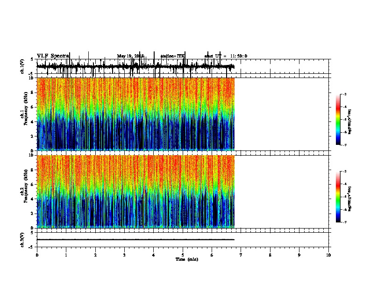Click inside the ch.1 spectrogram panel
Image resolution: width=370 pixels, height=286 pixels.
(x=135, y=114)
